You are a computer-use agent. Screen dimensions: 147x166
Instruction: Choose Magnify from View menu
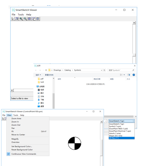[28, 139]
